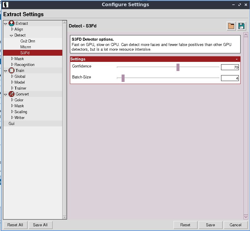Click the Confidence value field showing 70
Screen dimensions: 250x231
tap(230, 67)
